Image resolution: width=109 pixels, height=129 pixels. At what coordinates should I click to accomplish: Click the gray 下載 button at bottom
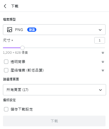tap(54, 121)
